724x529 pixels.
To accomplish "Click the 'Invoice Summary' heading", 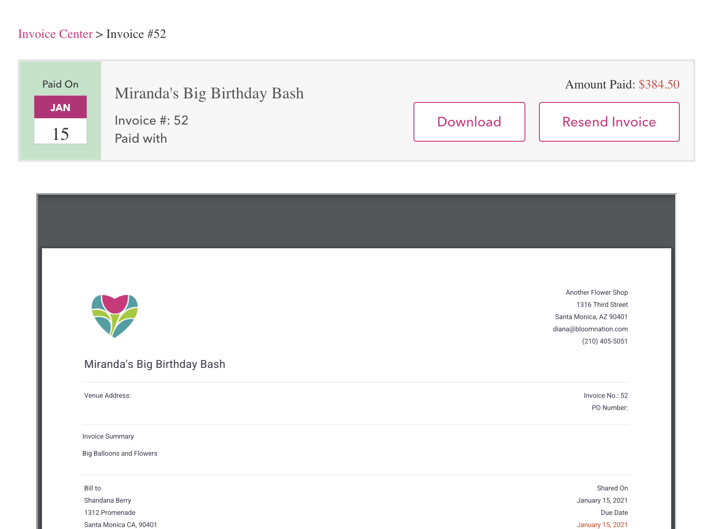I will coord(108,436).
